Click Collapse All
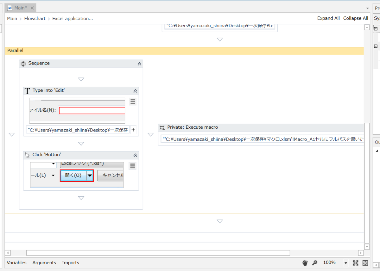Image resolution: width=380 pixels, height=271 pixels. tap(356, 18)
